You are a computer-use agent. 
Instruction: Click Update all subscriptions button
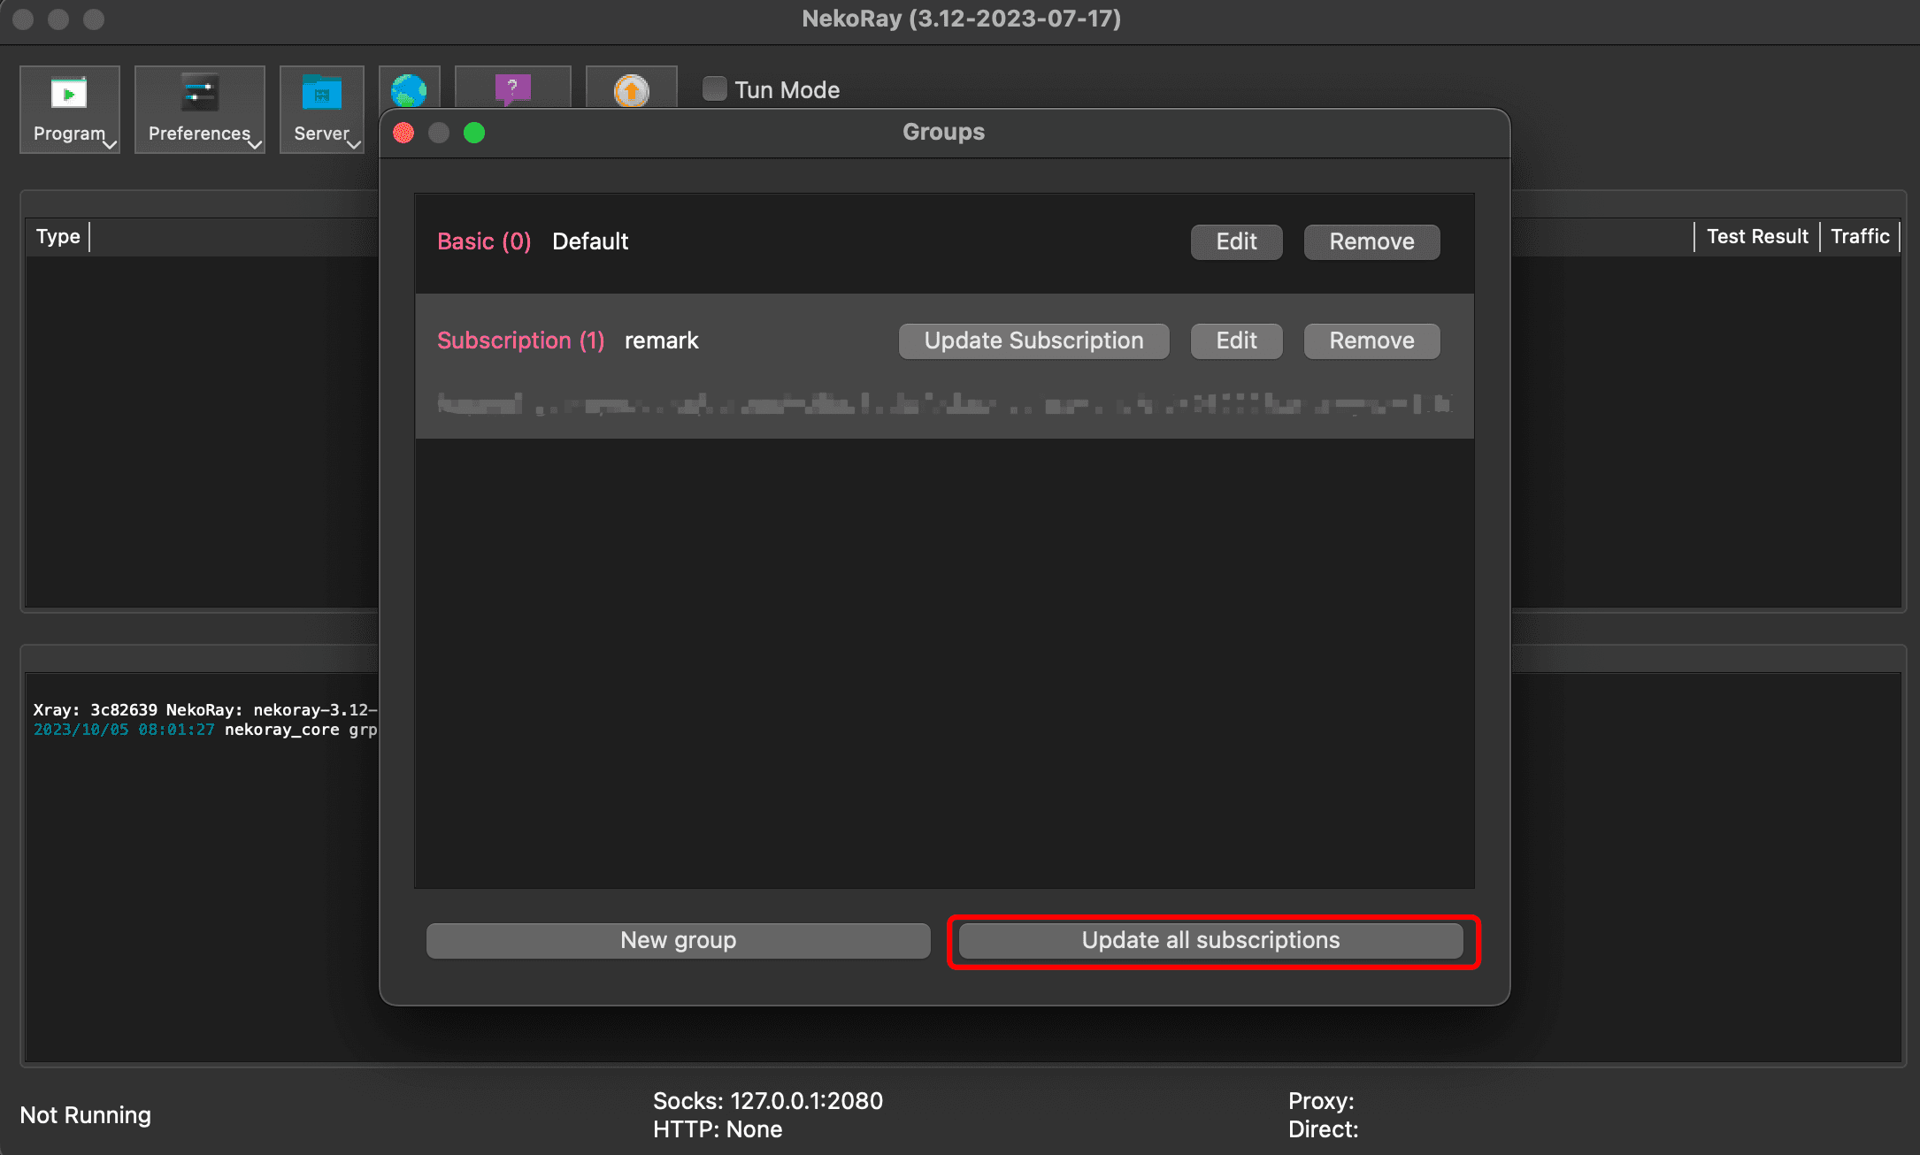click(1210, 940)
